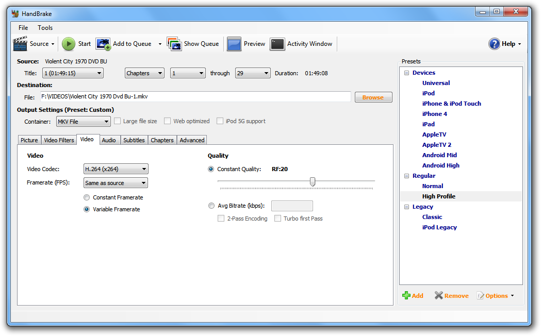Select the Android Mid preset
The height and width of the screenshot is (336, 541).
[x=439, y=156]
